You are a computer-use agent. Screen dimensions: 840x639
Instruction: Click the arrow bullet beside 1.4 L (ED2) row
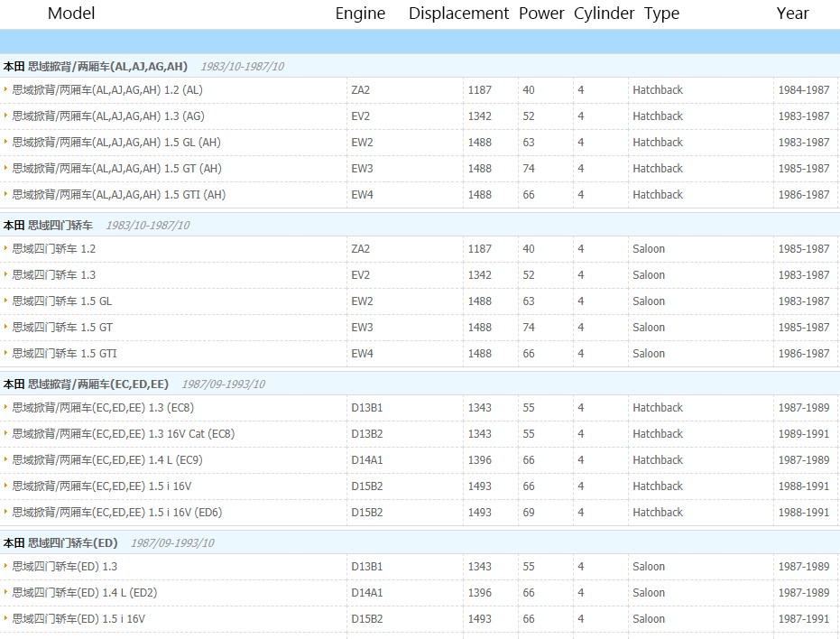(5, 592)
